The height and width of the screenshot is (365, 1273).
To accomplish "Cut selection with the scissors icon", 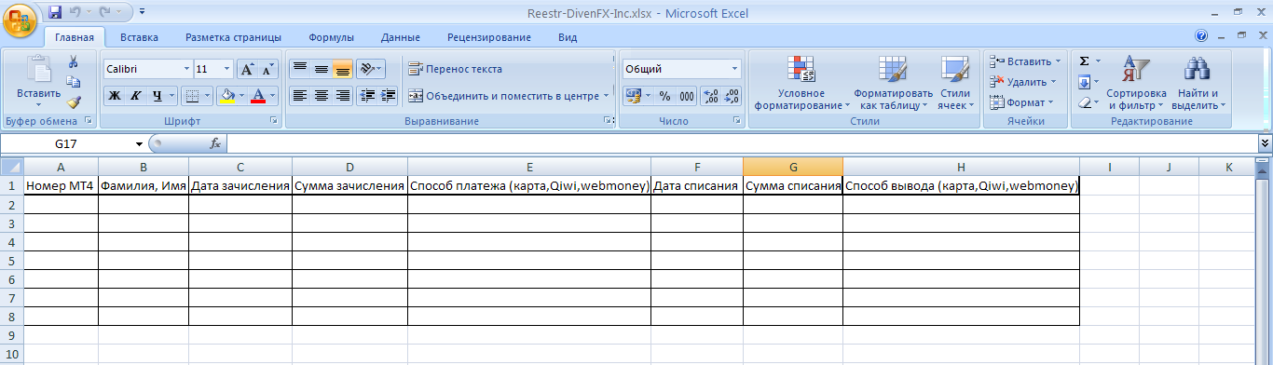I will [x=74, y=61].
